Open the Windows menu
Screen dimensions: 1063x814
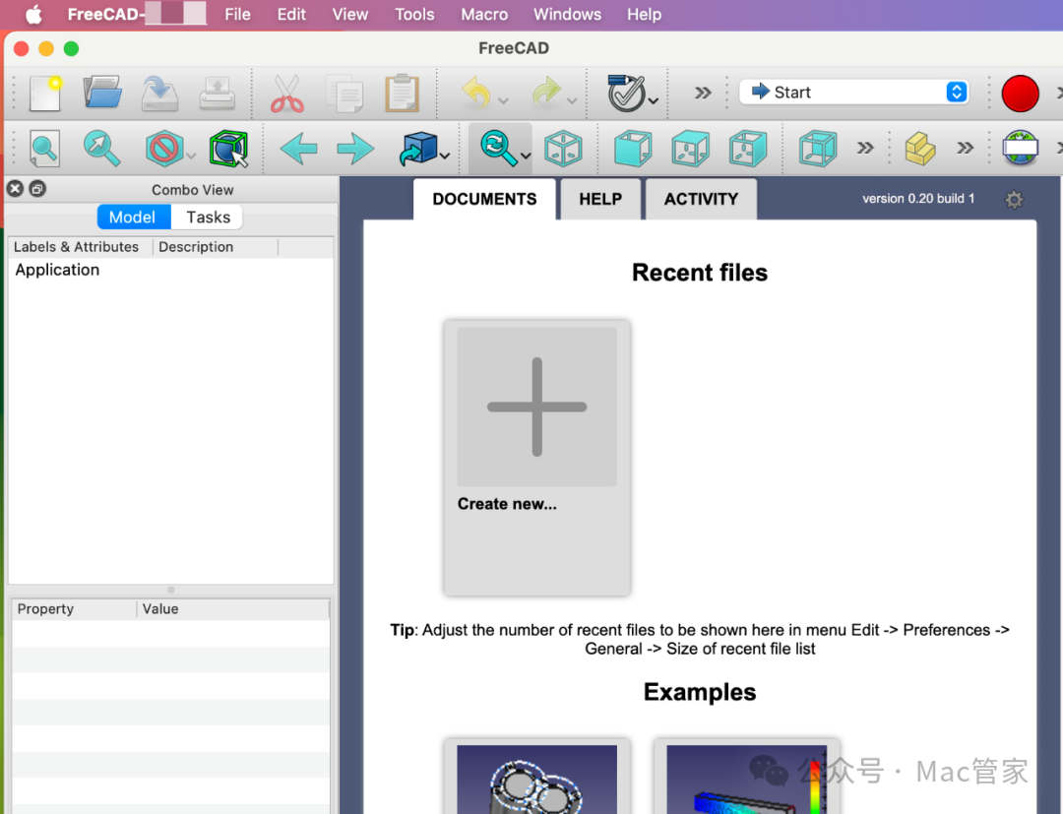coord(567,14)
